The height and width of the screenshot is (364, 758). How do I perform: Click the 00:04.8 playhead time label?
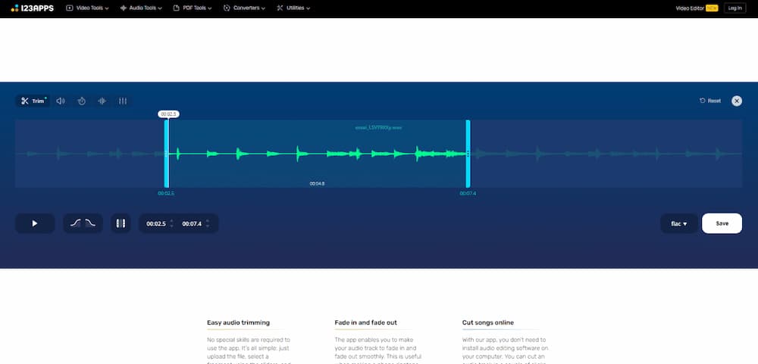coord(317,183)
